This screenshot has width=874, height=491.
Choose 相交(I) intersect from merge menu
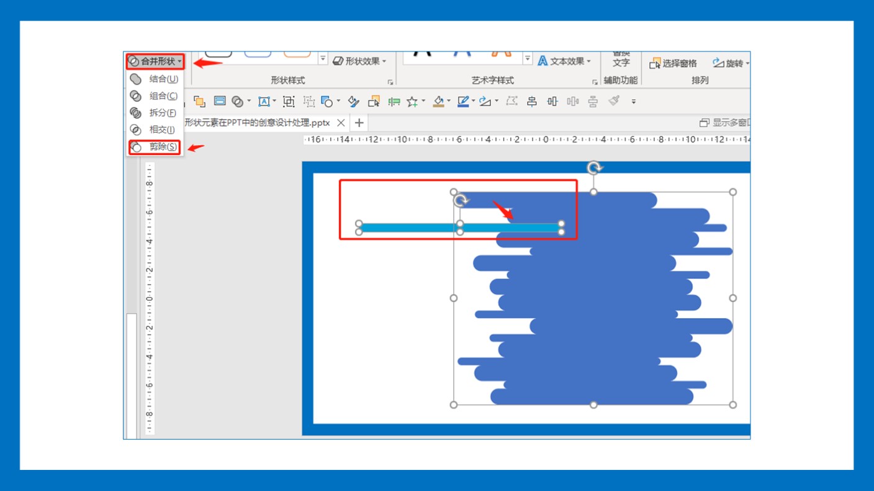click(155, 130)
